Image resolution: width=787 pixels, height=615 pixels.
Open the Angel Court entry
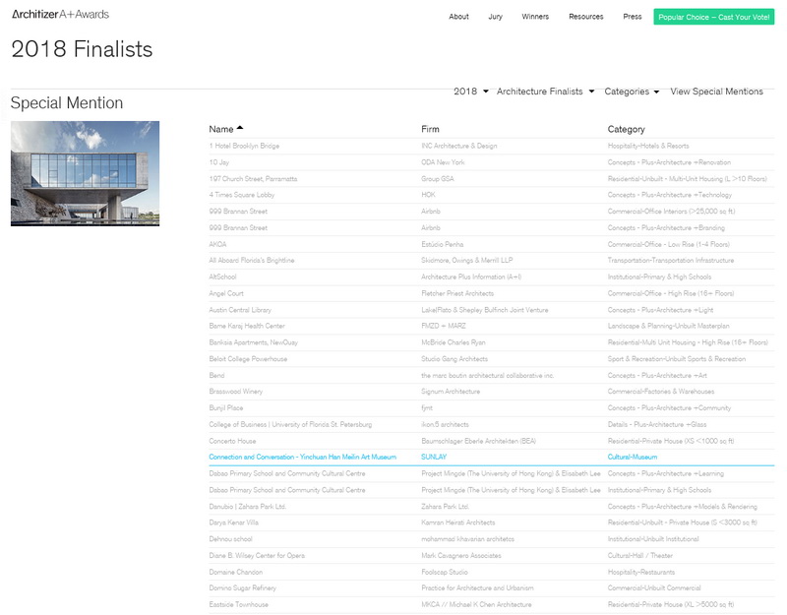click(226, 293)
